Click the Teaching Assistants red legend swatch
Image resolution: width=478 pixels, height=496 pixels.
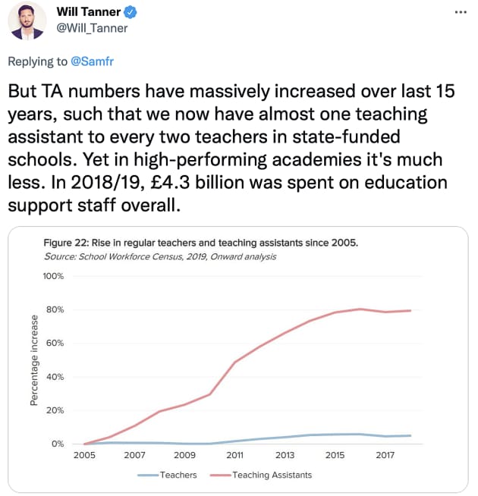[x=220, y=475]
